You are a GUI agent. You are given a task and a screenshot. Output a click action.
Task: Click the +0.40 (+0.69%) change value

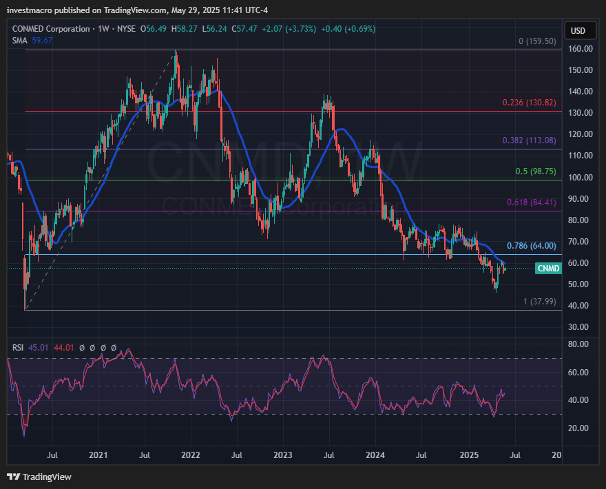(348, 29)
